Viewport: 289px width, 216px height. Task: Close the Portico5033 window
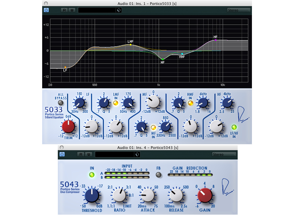click(46, 3)
